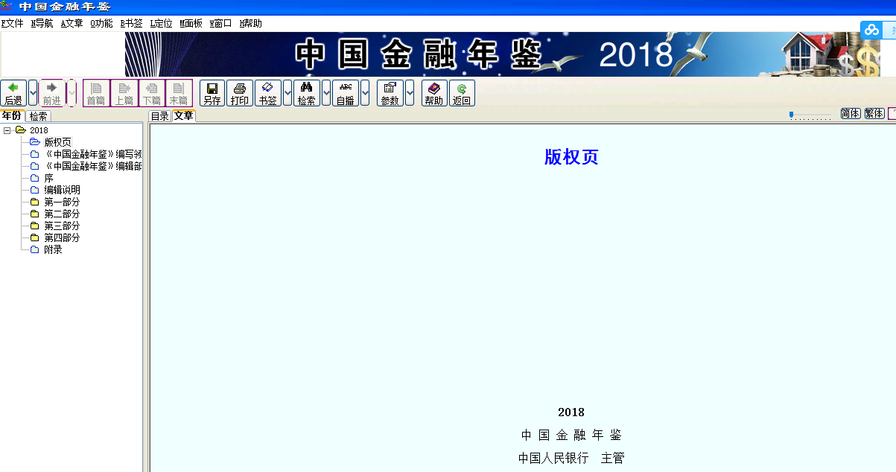Jump to 末篇 last article

click(x=179, y=93)
